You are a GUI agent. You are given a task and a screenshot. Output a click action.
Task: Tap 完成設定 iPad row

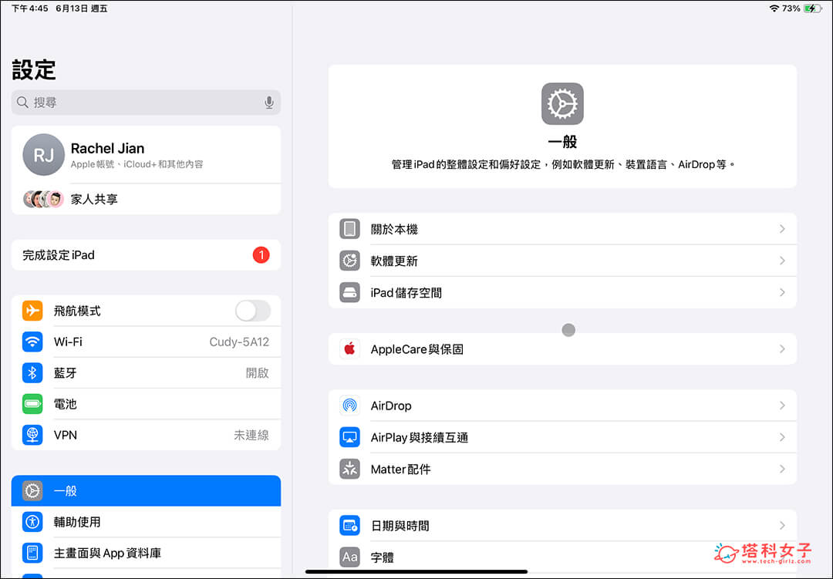(146, 255)
